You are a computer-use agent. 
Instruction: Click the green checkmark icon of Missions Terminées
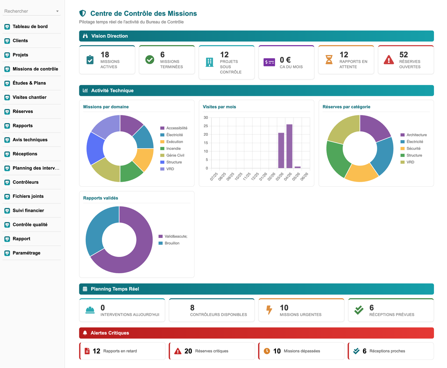[150, 59]
